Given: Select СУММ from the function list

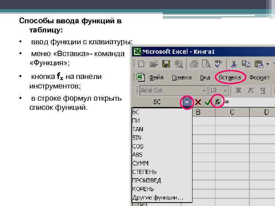Looking at the screenshot, I should pos(162,163).
